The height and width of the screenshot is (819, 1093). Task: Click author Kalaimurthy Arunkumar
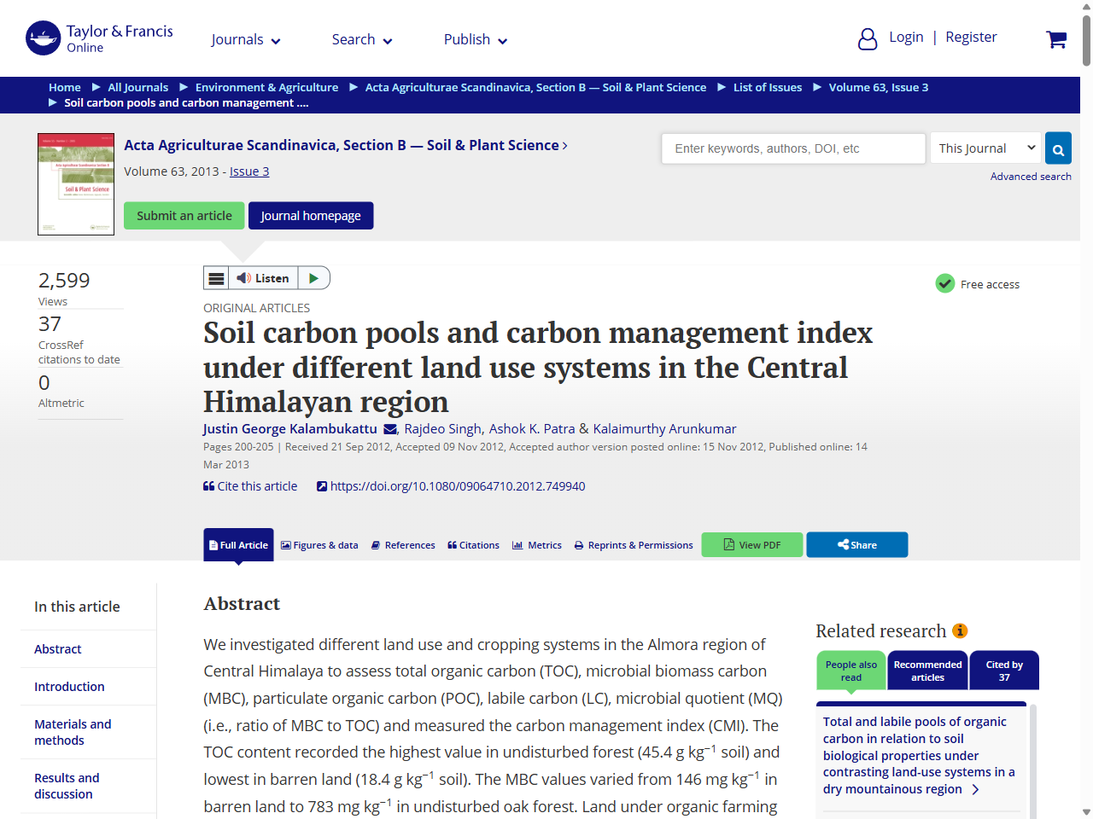664,429
